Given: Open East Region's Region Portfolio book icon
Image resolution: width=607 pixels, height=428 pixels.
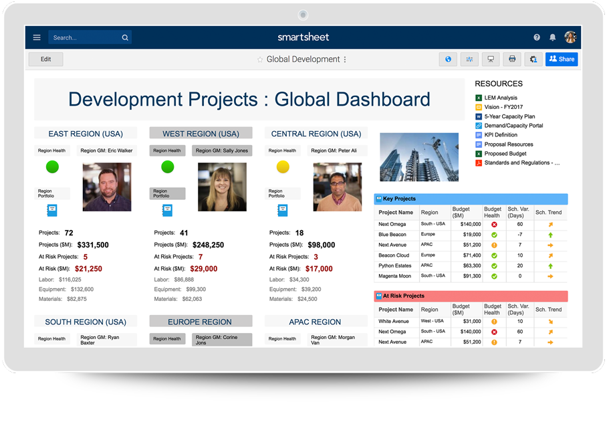Looking at the screenshot, I should coord(52,210).
